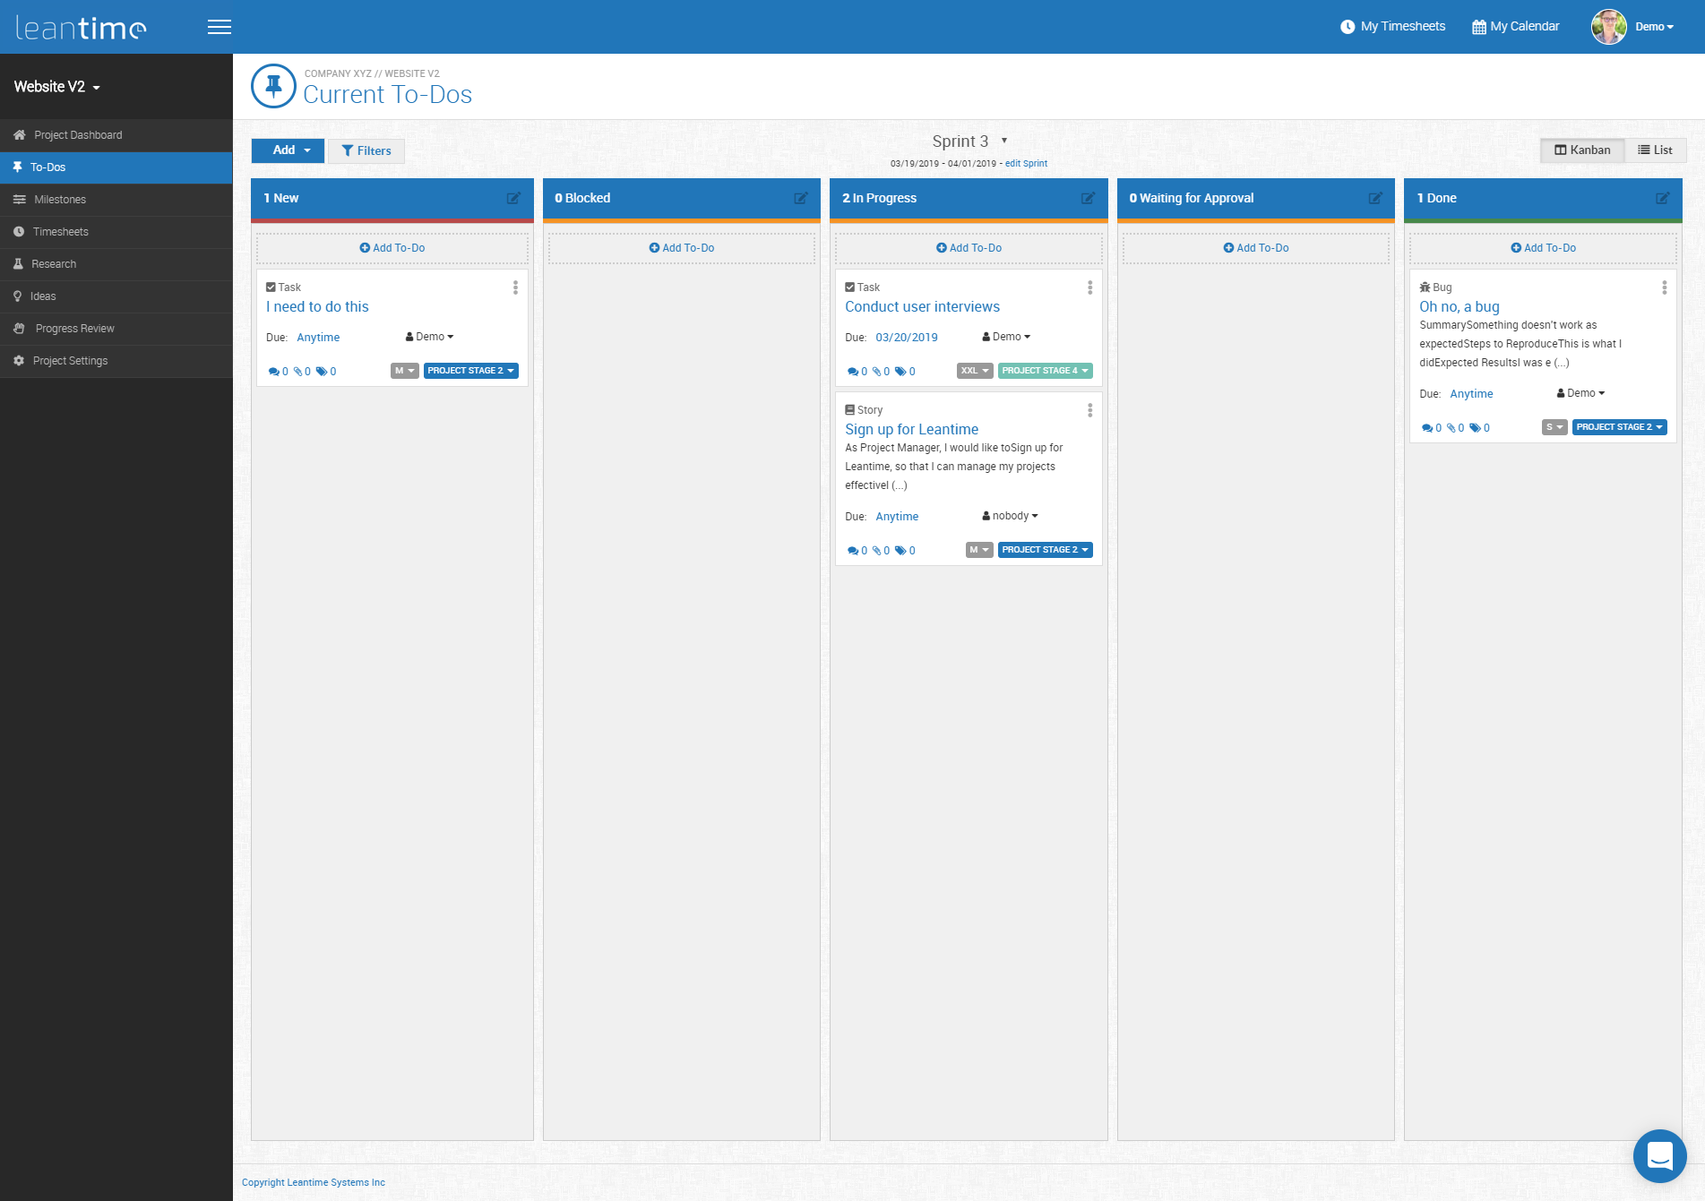Change effort S on 'Oh no, a bug'

point(1554,427)
